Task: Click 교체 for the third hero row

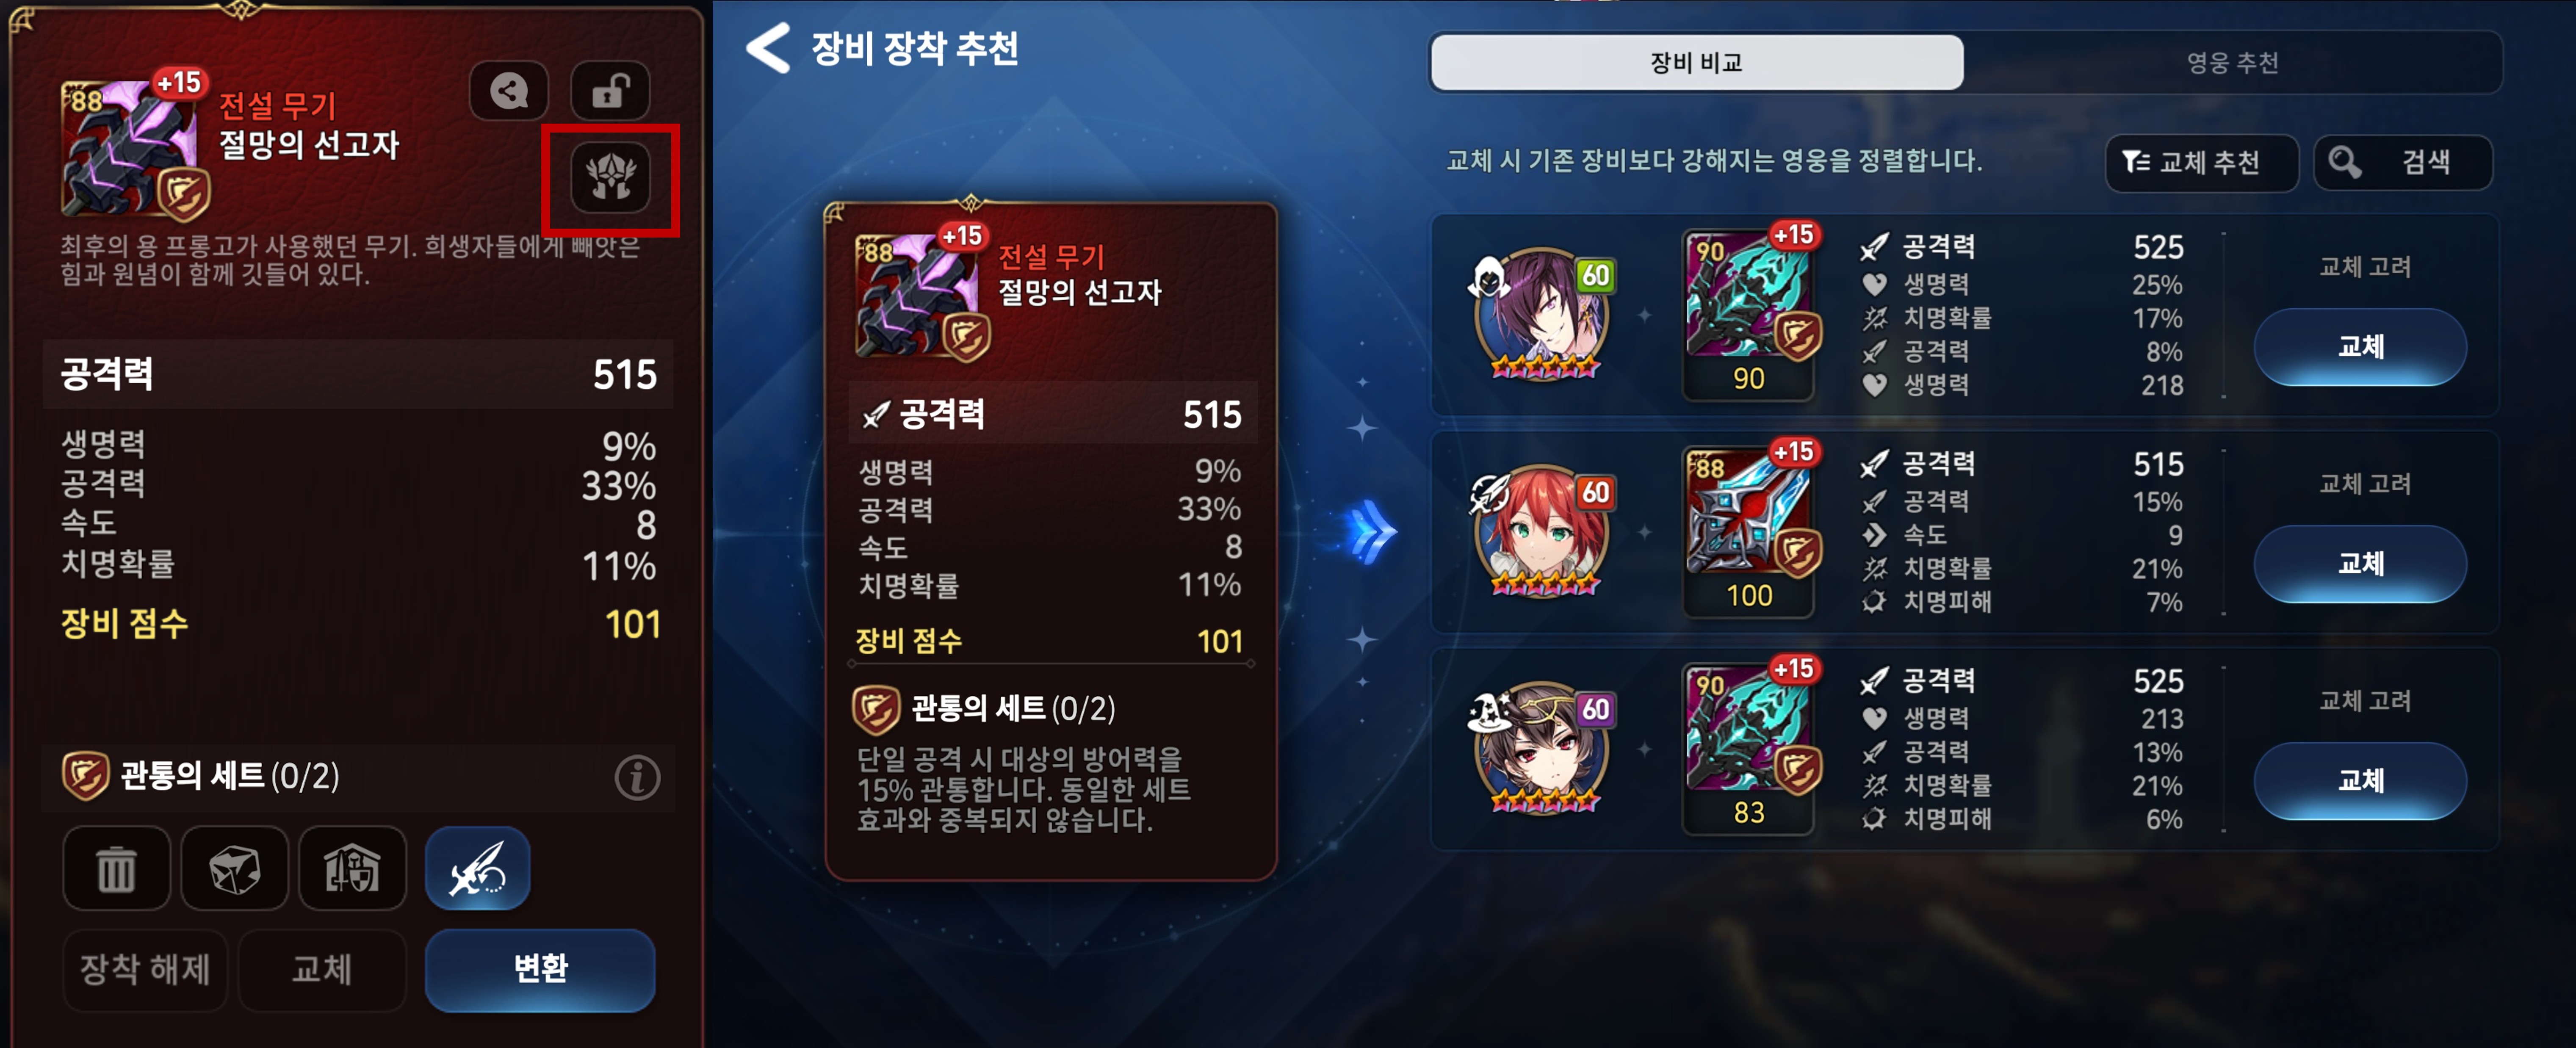Action: [x=2360, y=781]
